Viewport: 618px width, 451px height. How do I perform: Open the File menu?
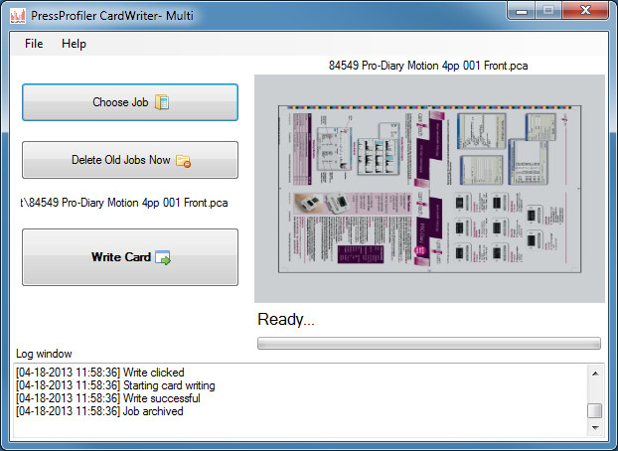(x=34, y=44)
